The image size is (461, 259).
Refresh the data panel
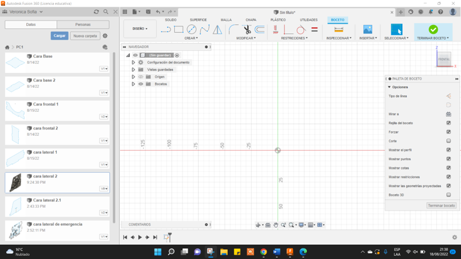tap(96, 12)
